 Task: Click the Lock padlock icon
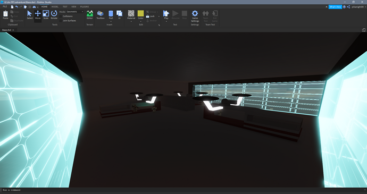point(148,16)
